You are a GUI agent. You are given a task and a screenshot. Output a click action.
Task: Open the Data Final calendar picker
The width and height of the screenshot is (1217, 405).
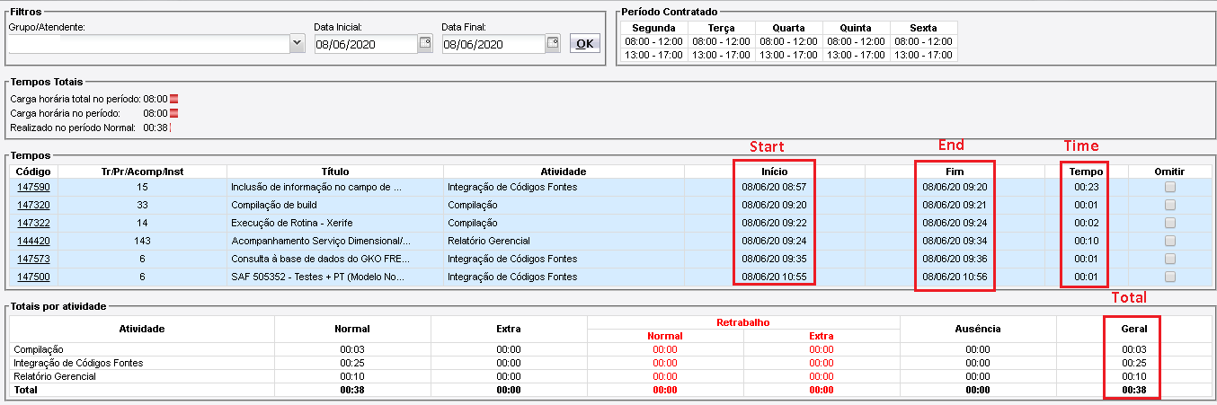(553, 44)
